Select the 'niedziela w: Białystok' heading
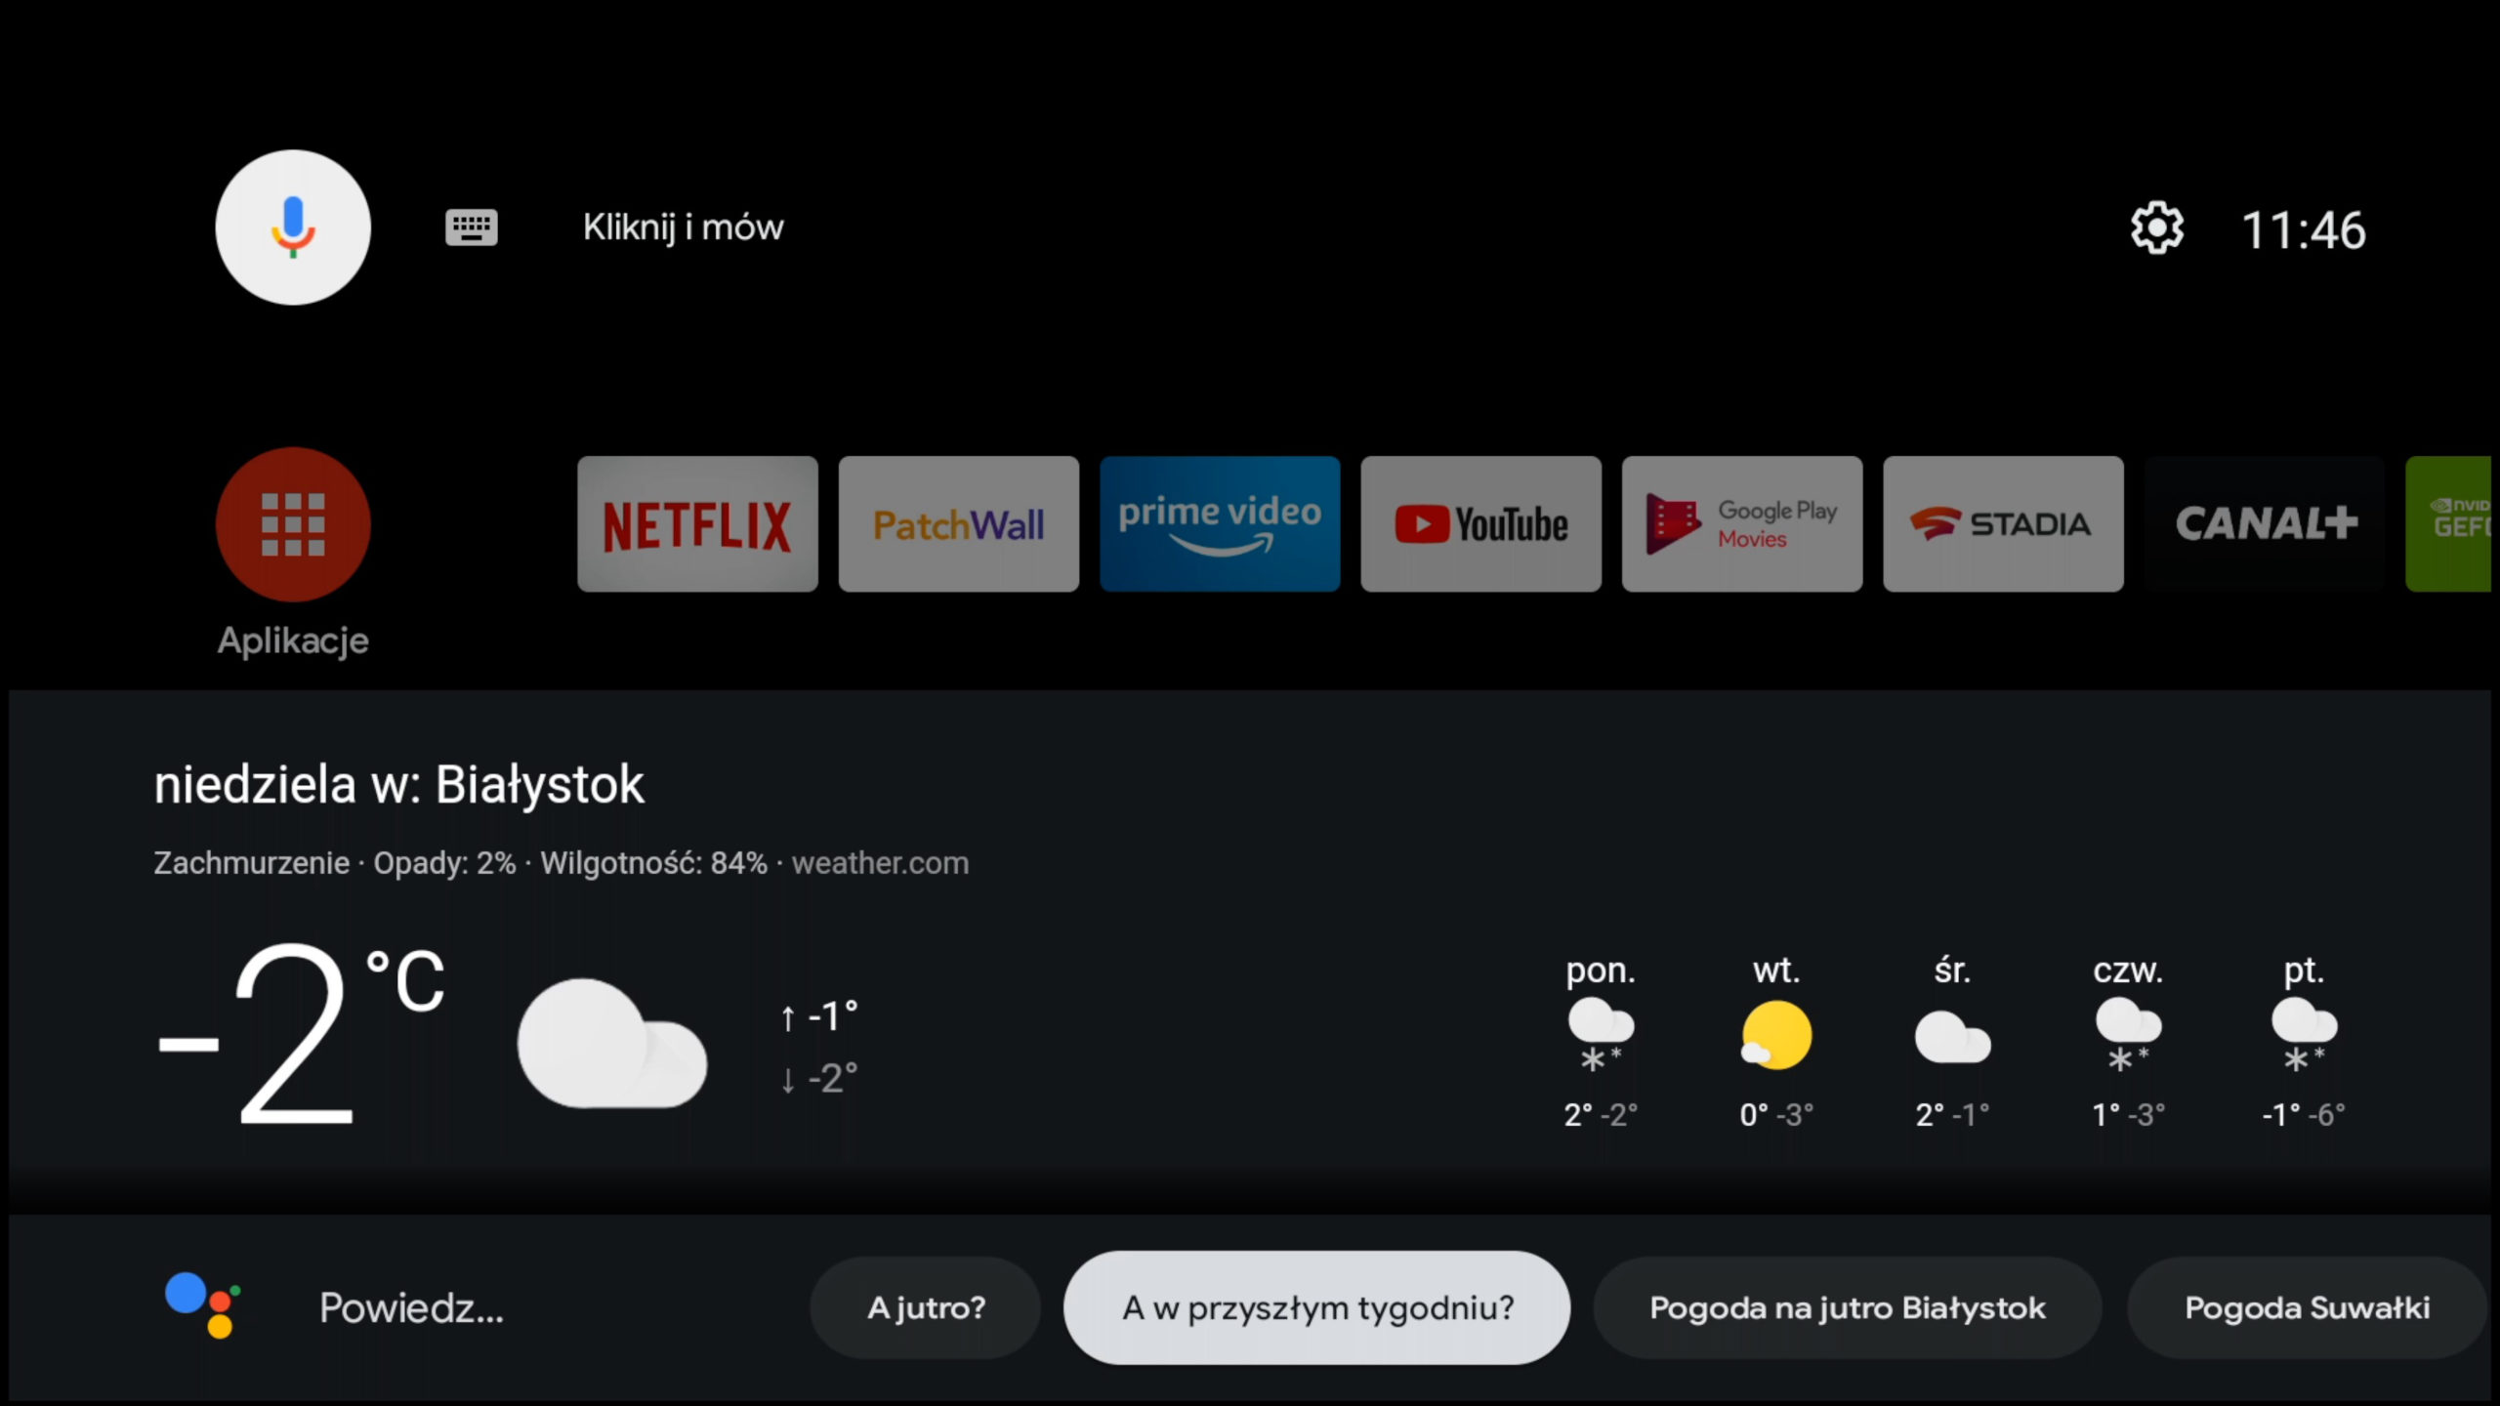2500x1406 pixels. pos(399,785)
